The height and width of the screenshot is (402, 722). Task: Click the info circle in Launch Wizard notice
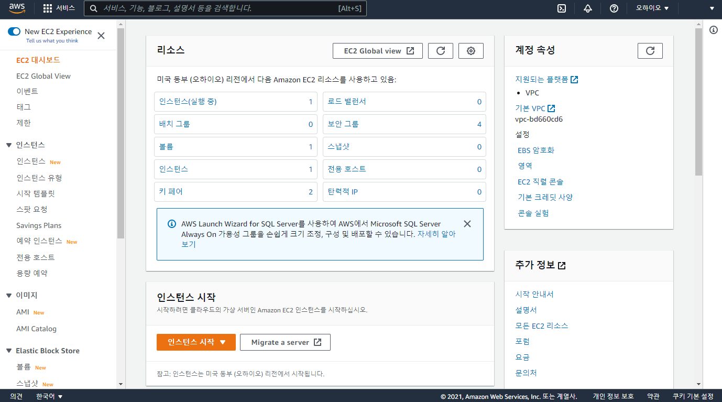[x=171, y=224]
